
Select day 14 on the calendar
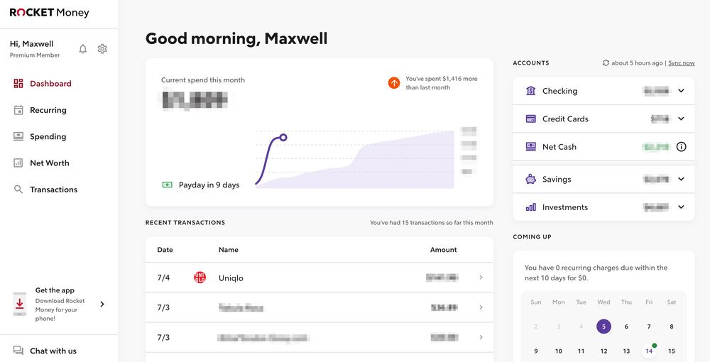[649, 351]
